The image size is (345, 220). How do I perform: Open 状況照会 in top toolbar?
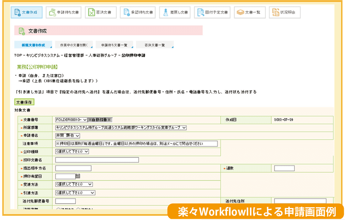pos(285,12)
